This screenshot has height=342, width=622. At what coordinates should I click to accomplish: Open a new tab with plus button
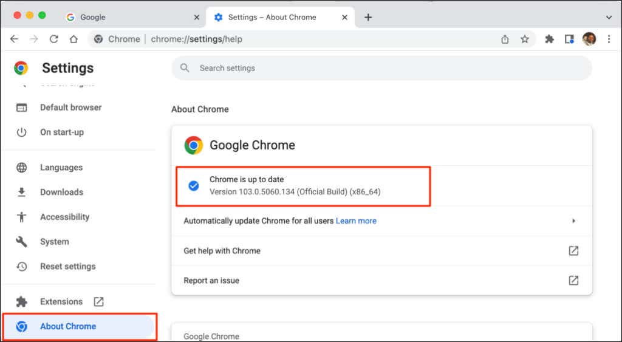(367, 17)
